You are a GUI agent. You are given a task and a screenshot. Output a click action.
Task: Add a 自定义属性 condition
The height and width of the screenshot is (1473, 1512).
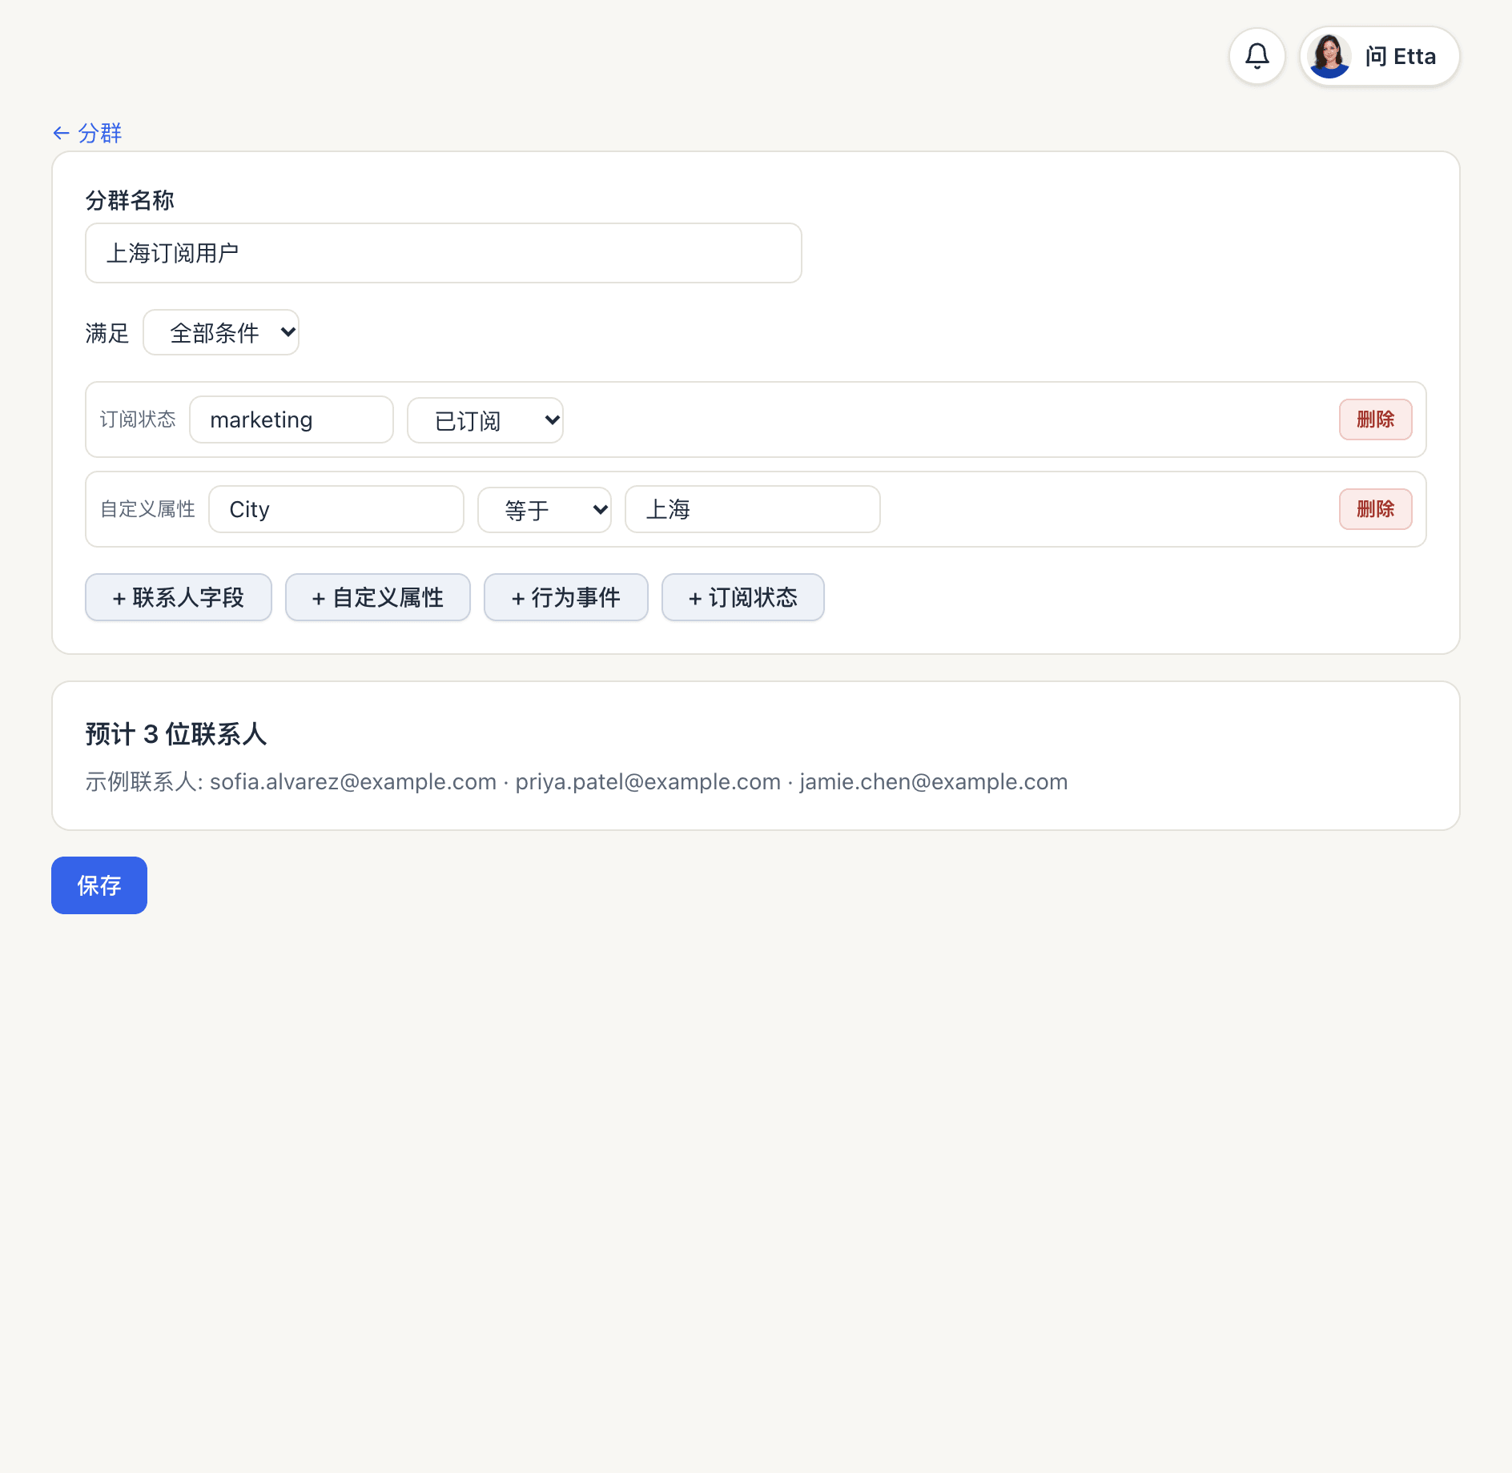378,597
